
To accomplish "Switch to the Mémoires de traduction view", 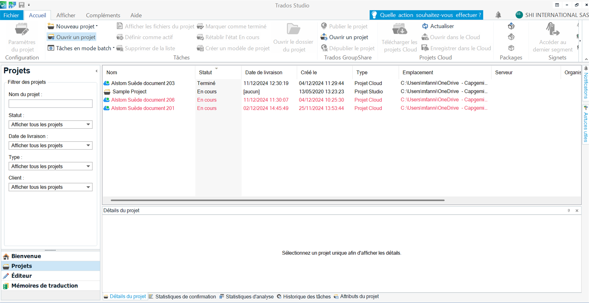I will [45, 285].
